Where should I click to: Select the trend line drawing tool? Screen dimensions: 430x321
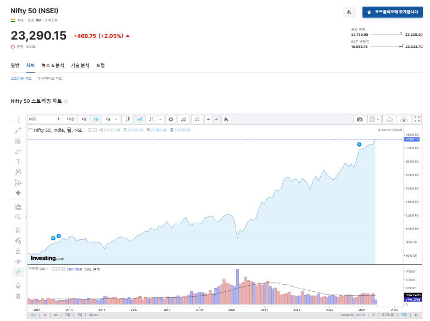click(x=18, y=130)
